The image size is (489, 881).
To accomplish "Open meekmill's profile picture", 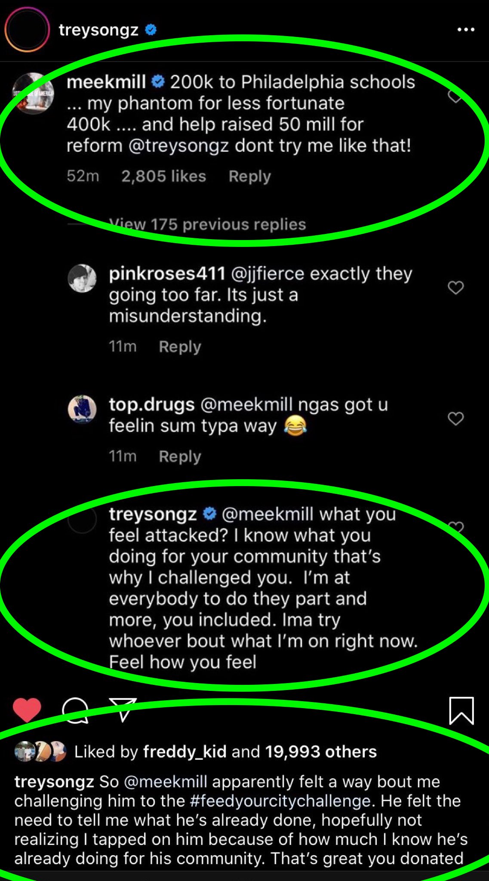I will click(33, 93).
